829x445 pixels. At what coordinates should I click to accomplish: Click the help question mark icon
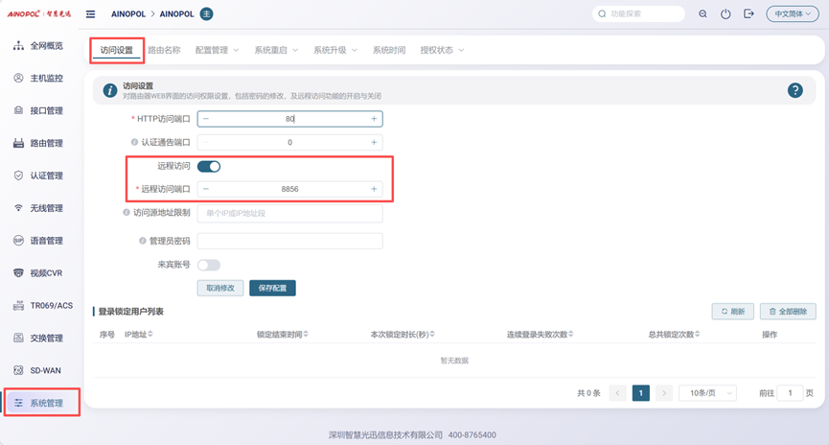(794, 90)
